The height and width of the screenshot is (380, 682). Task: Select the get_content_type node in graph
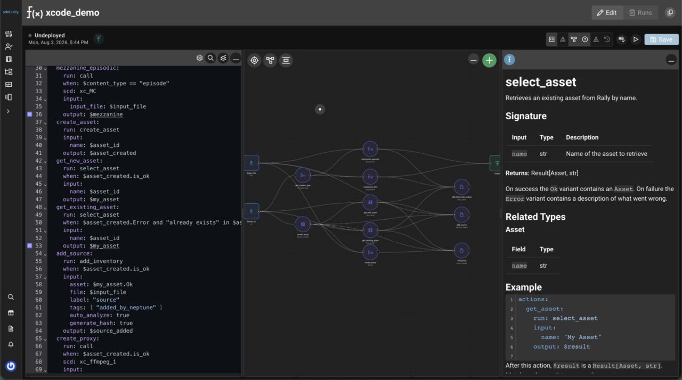point(303,175)
